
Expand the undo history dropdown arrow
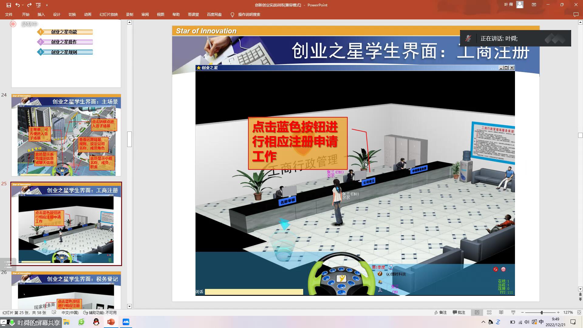click(23, 5)
